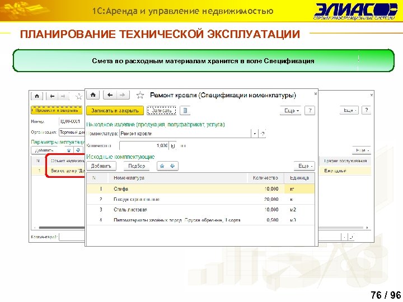Open Еще menu next to the help button
The image size is (403, 302).
290,111
